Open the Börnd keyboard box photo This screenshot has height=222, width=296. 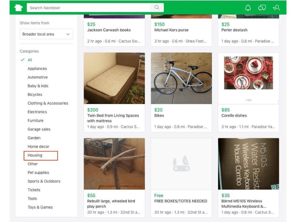click(248, 164)
